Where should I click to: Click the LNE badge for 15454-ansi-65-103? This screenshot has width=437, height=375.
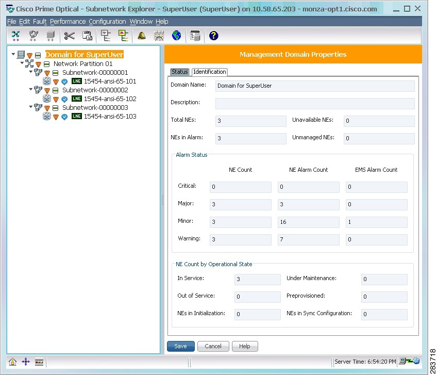click(76, 116)
